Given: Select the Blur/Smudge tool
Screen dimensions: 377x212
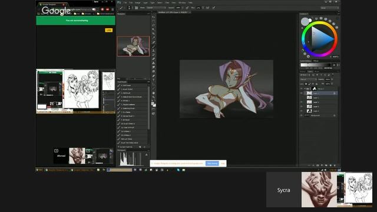Looking at the screenshot, I should [153, 67].
